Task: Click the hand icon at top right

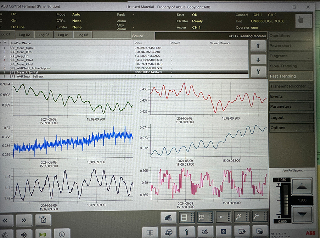Action: [x=303, y=21]
